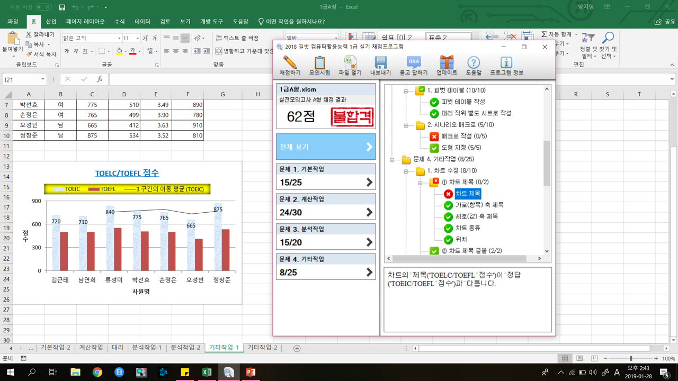Open the Name Box dropdown arrow

point(42,79)
